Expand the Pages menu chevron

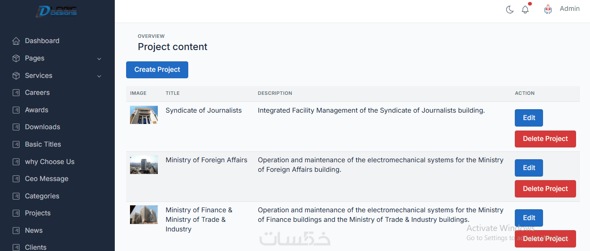coord(99,59)
